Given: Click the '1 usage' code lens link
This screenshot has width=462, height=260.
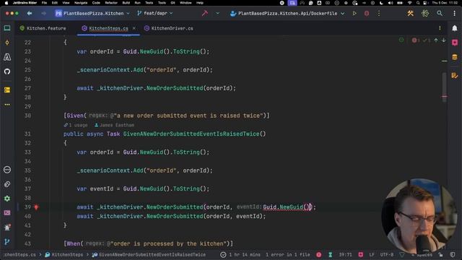Looking at the screenshot, I should pos(76,125).
